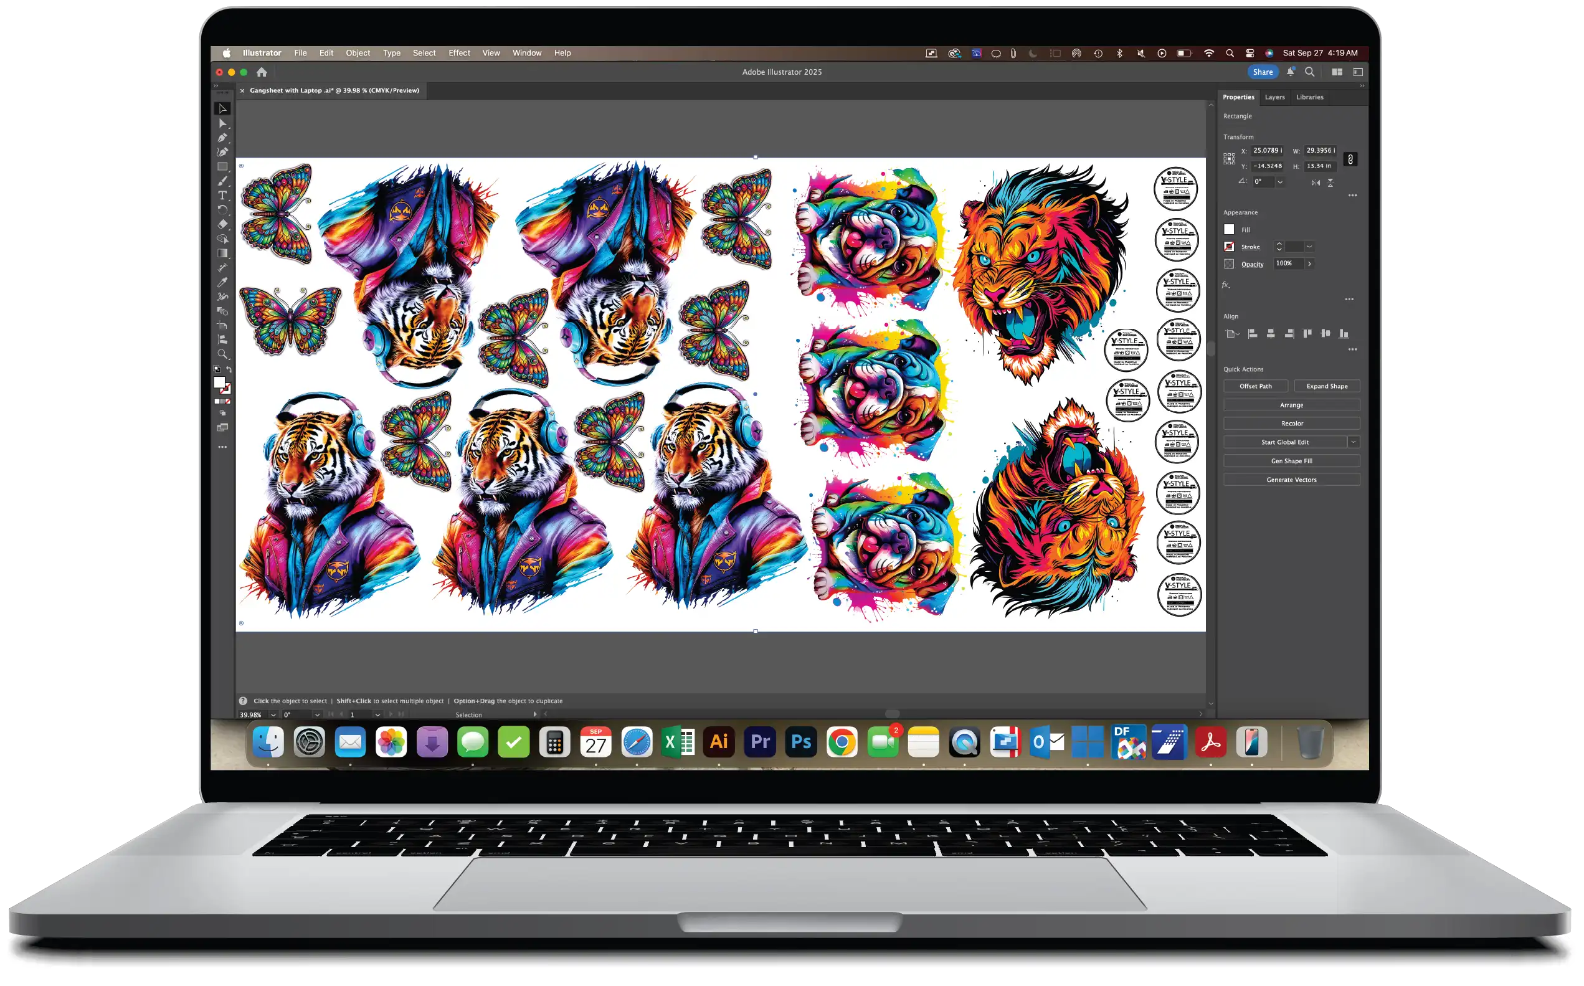Screen dimensions: 1584x986
Task: Click the Recolor button
Action: pyautogui.click(x=1292, y=424)
